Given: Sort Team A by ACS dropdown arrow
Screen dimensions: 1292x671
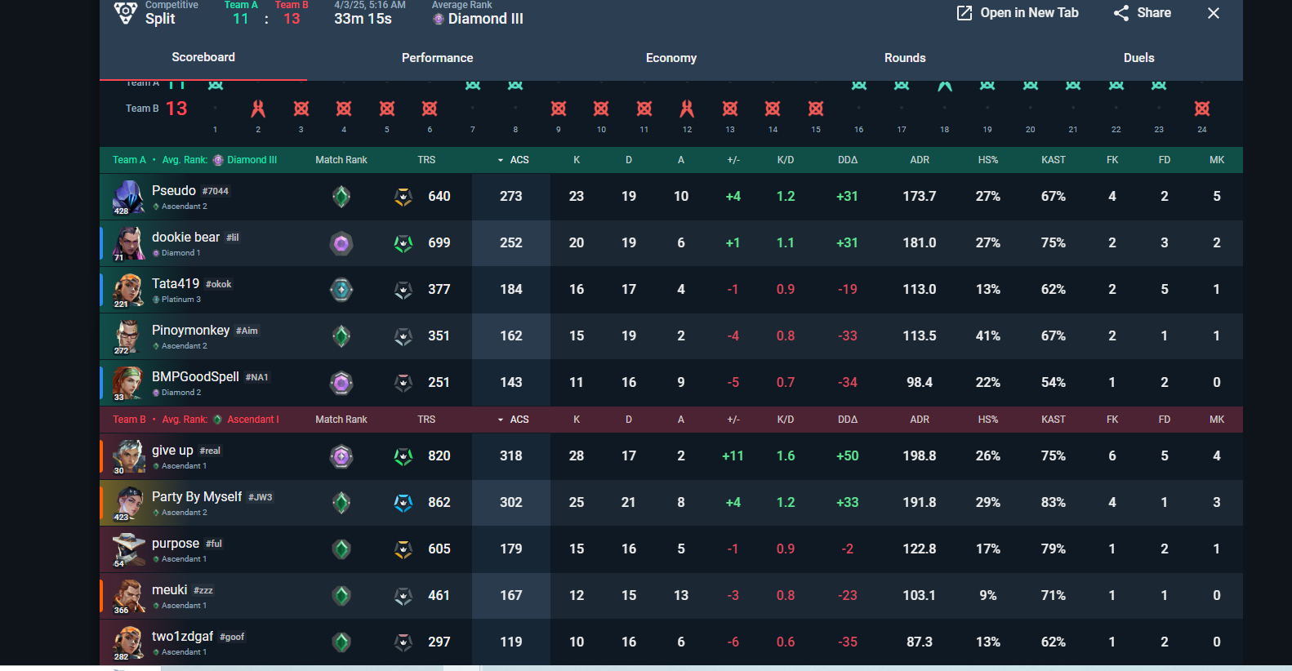Looking at the screenshot, I should (501, 160).
